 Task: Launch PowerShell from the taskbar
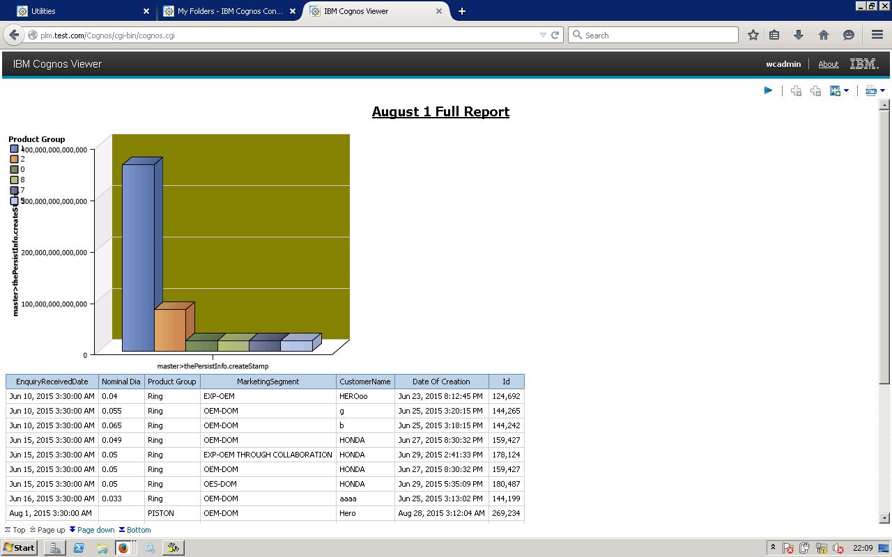(79, 548)
